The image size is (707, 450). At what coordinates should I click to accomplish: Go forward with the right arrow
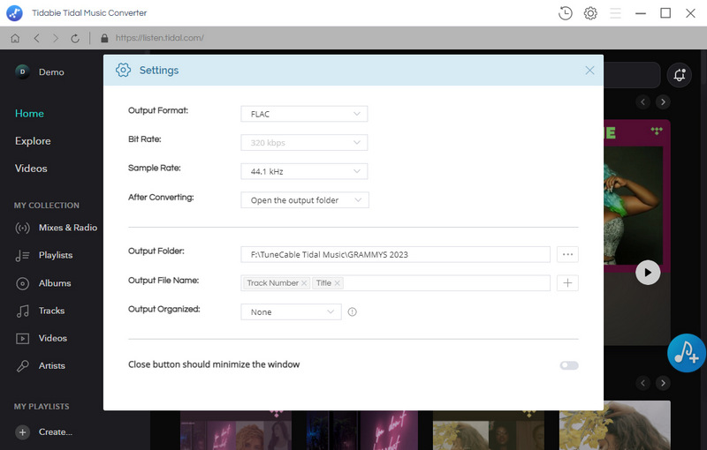56,38
